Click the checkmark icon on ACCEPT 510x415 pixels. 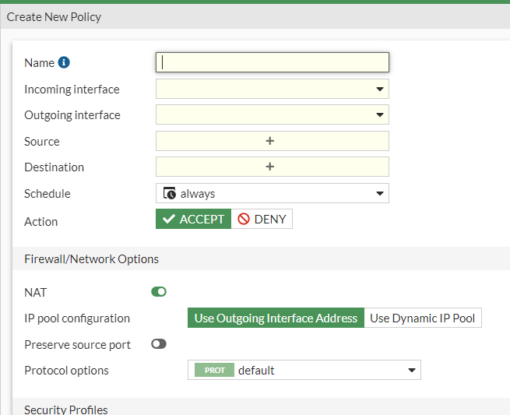point(169,219)
